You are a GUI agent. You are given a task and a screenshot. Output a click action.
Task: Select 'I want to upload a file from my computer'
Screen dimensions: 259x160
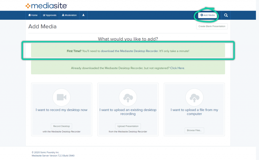tap(194, 112)
